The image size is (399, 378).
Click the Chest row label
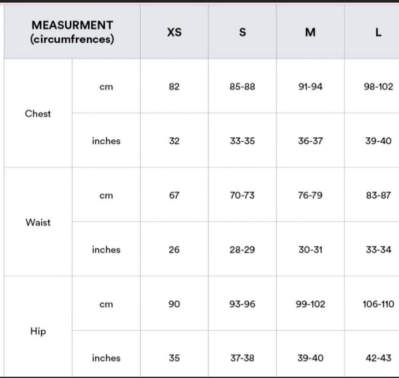point(38,114)
